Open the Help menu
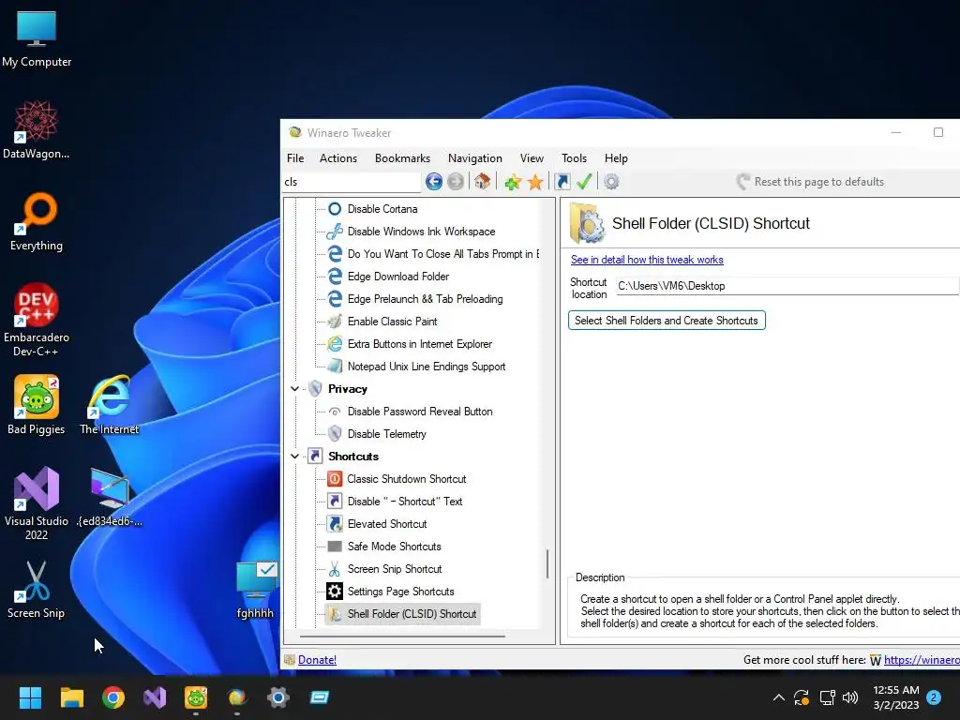Viewport: 960px width, 720px height. (x=616, y=157)
